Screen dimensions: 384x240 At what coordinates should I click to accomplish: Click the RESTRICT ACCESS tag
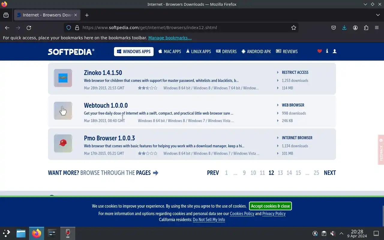[x=295, y=72]
